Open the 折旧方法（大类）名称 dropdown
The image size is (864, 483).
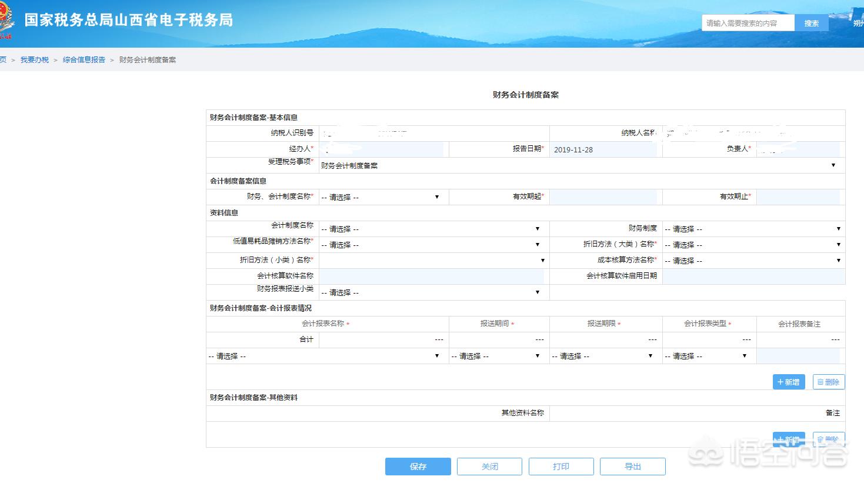[x=838, y=244]
